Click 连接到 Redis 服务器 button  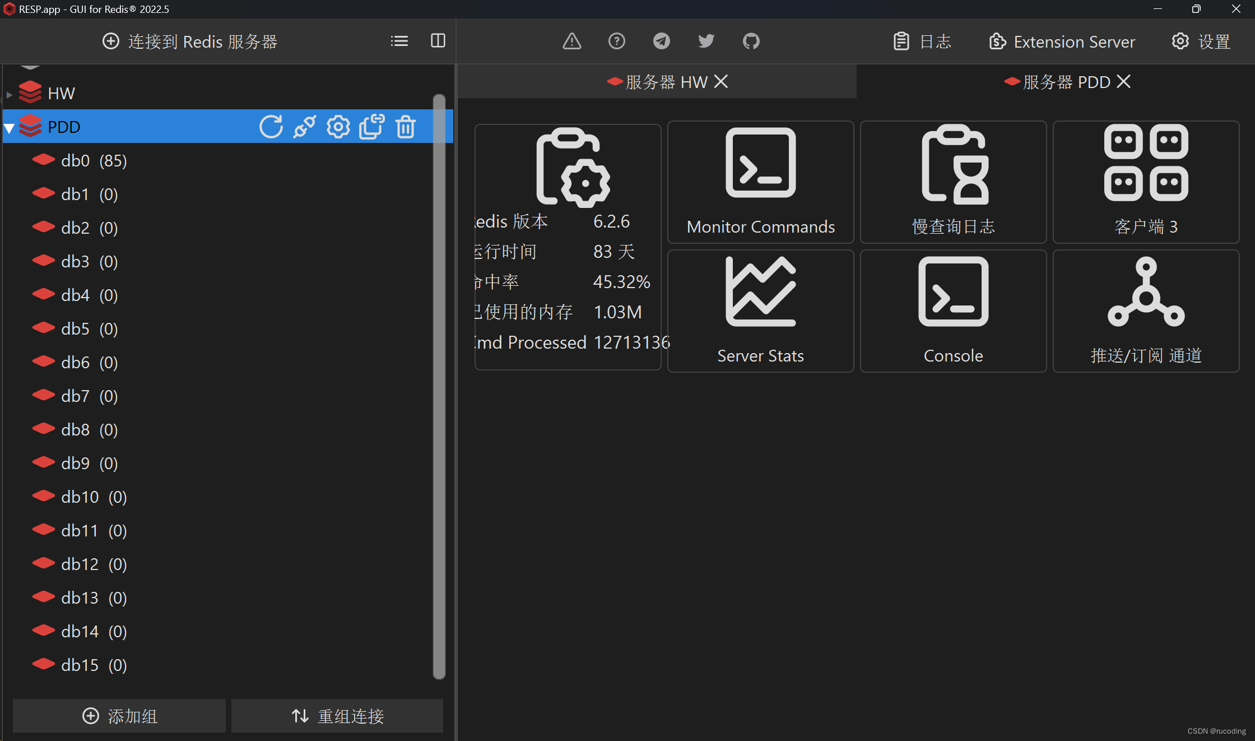click(x=189, y=41)
